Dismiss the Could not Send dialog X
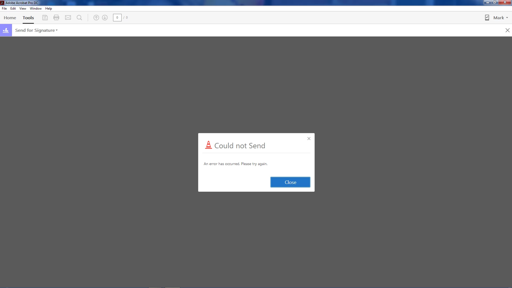Viewport: 512px width, 288px height. tap(309, 138)
